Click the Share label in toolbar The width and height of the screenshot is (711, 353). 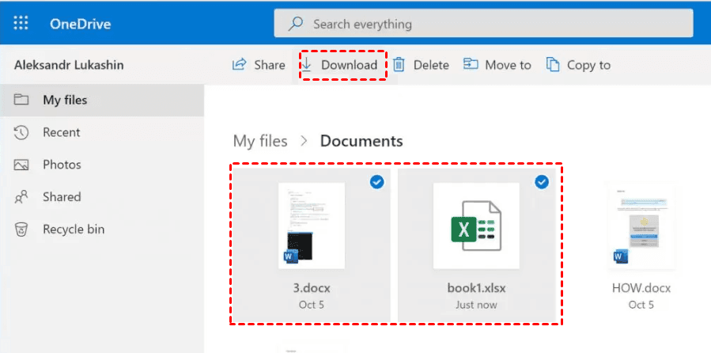tap(270, 66)
